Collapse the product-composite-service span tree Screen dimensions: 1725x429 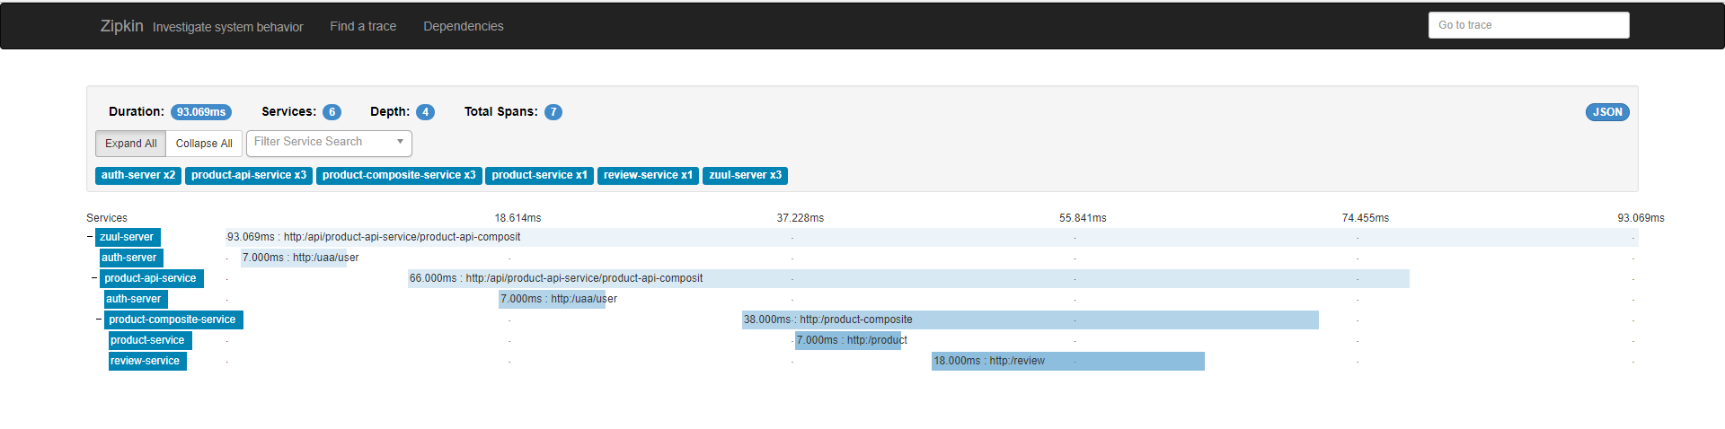coord(99,320)
